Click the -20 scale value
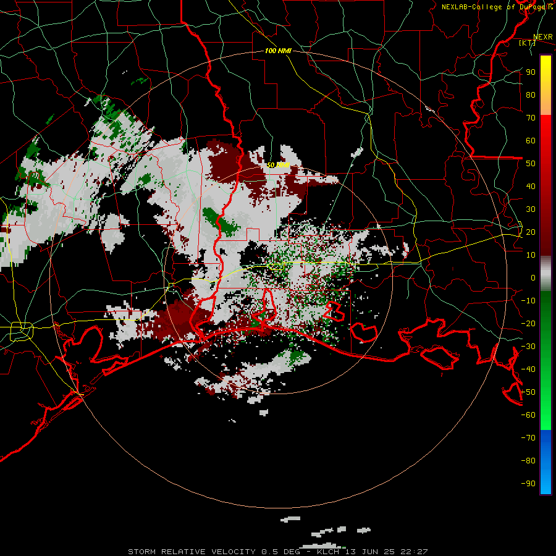Viewport: 556px width, 556px height. (x=528, y=323)
